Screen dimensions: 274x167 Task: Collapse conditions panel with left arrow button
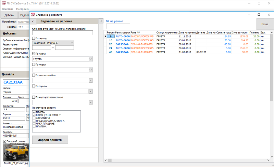point(33,21)
